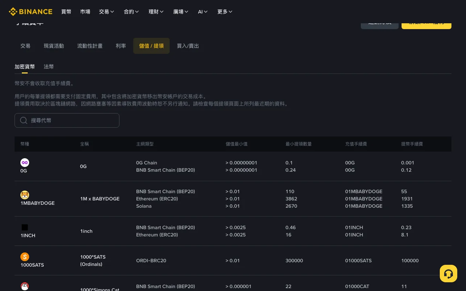This screenshot has width=466, height=291.
Task: Click the 主網類型 column header
Action: [x=145, y=144]
